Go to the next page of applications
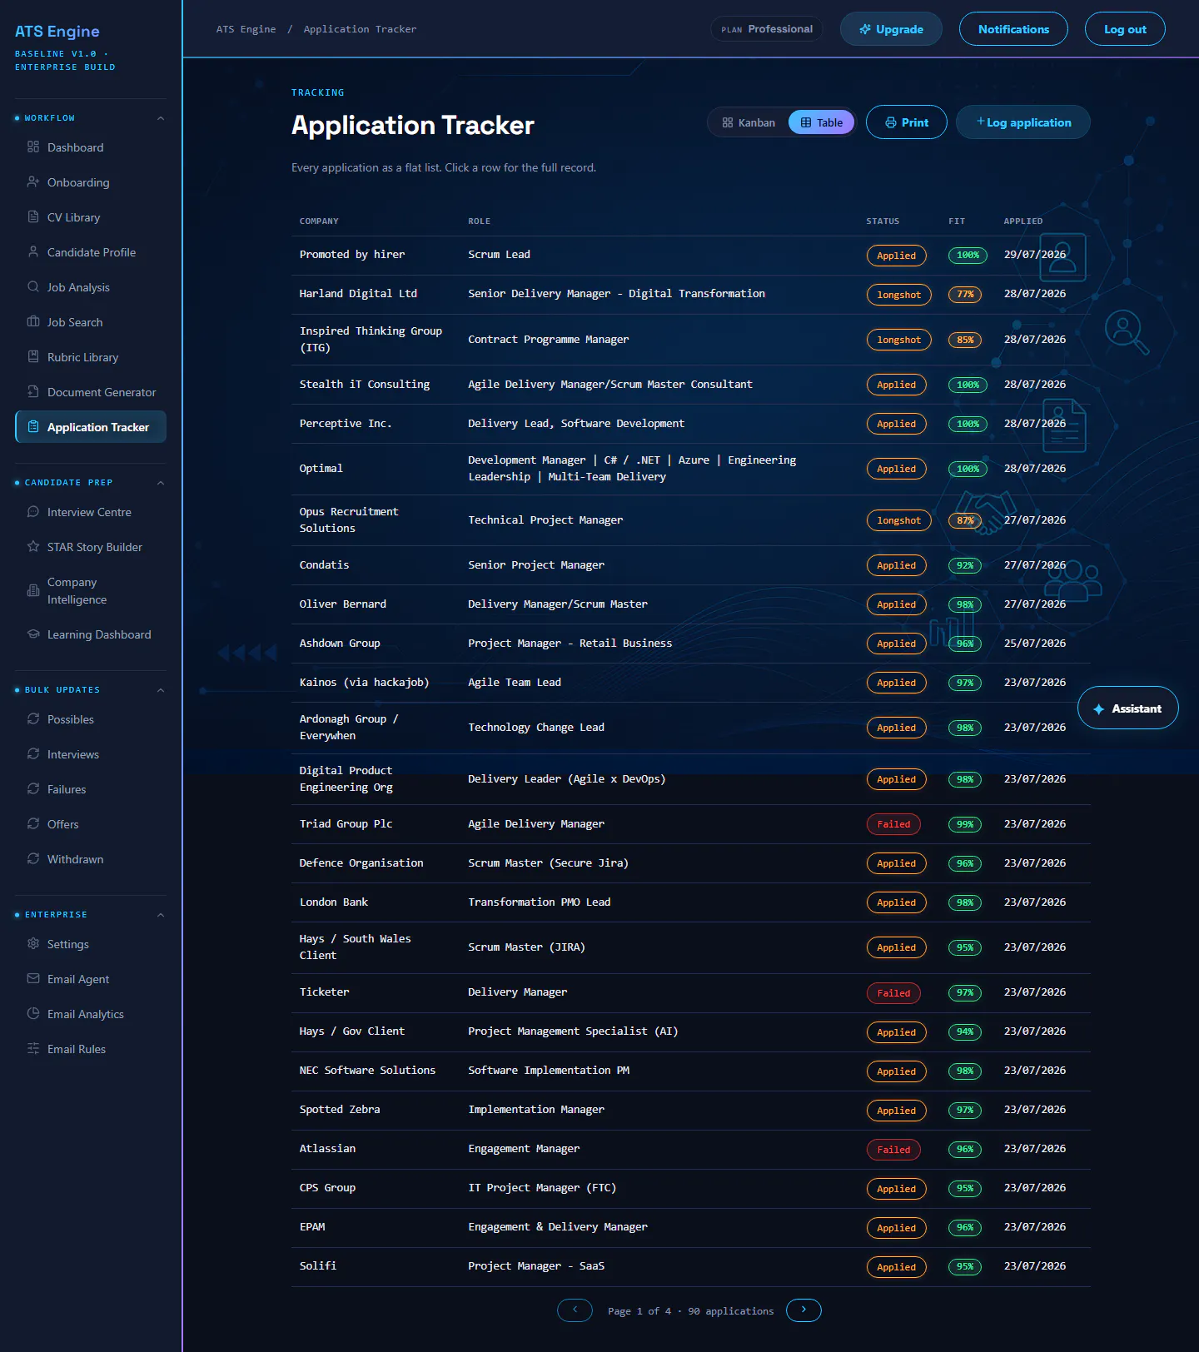This screenshot has height=1352, width=1199. (x=803, y=1310)
